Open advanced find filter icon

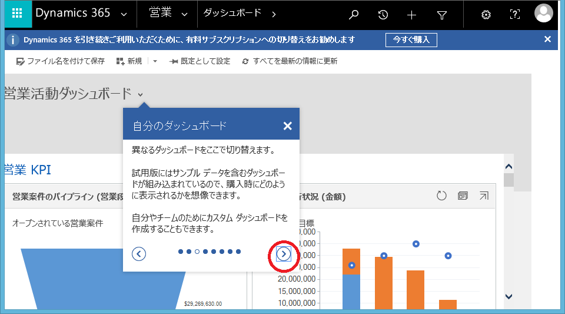pyautogui.click(x=442, y=15)
